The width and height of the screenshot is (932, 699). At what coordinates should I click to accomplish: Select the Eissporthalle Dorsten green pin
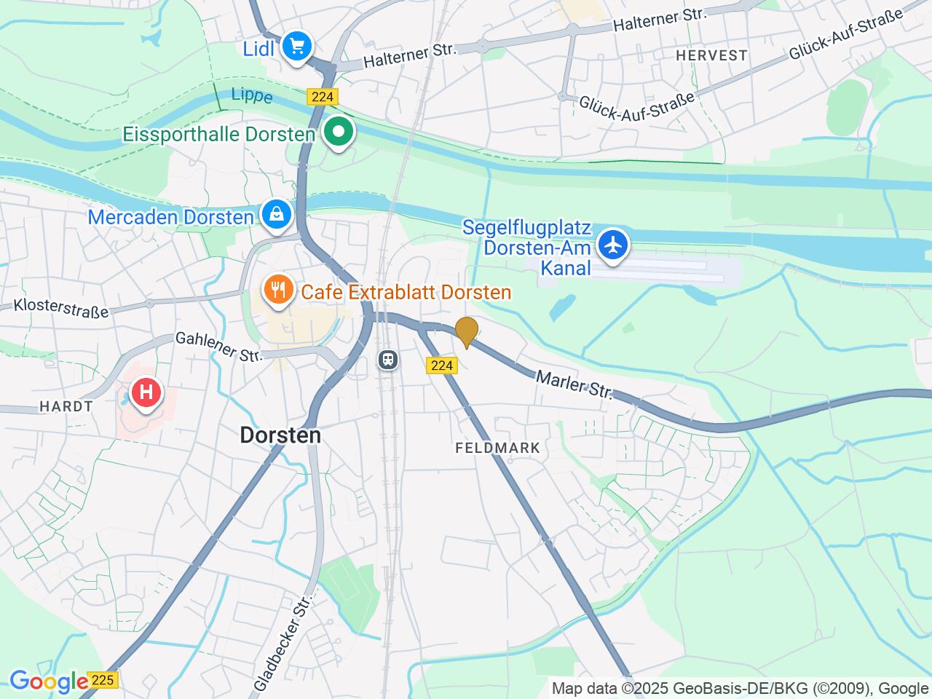pyautogui.click(x=339, y=133)
